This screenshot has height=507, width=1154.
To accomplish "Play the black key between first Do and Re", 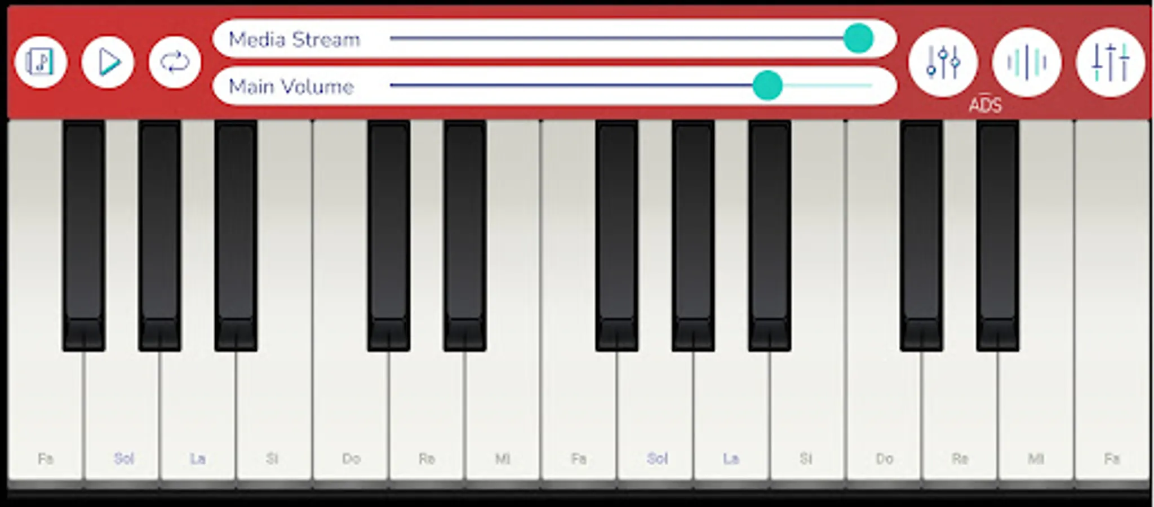I will coord(388,235).
